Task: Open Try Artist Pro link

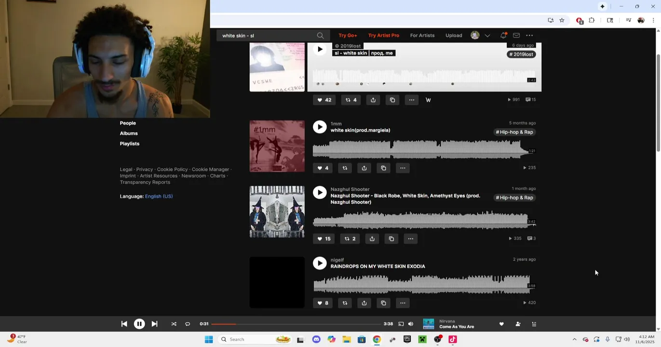Action: coord(384,36)
